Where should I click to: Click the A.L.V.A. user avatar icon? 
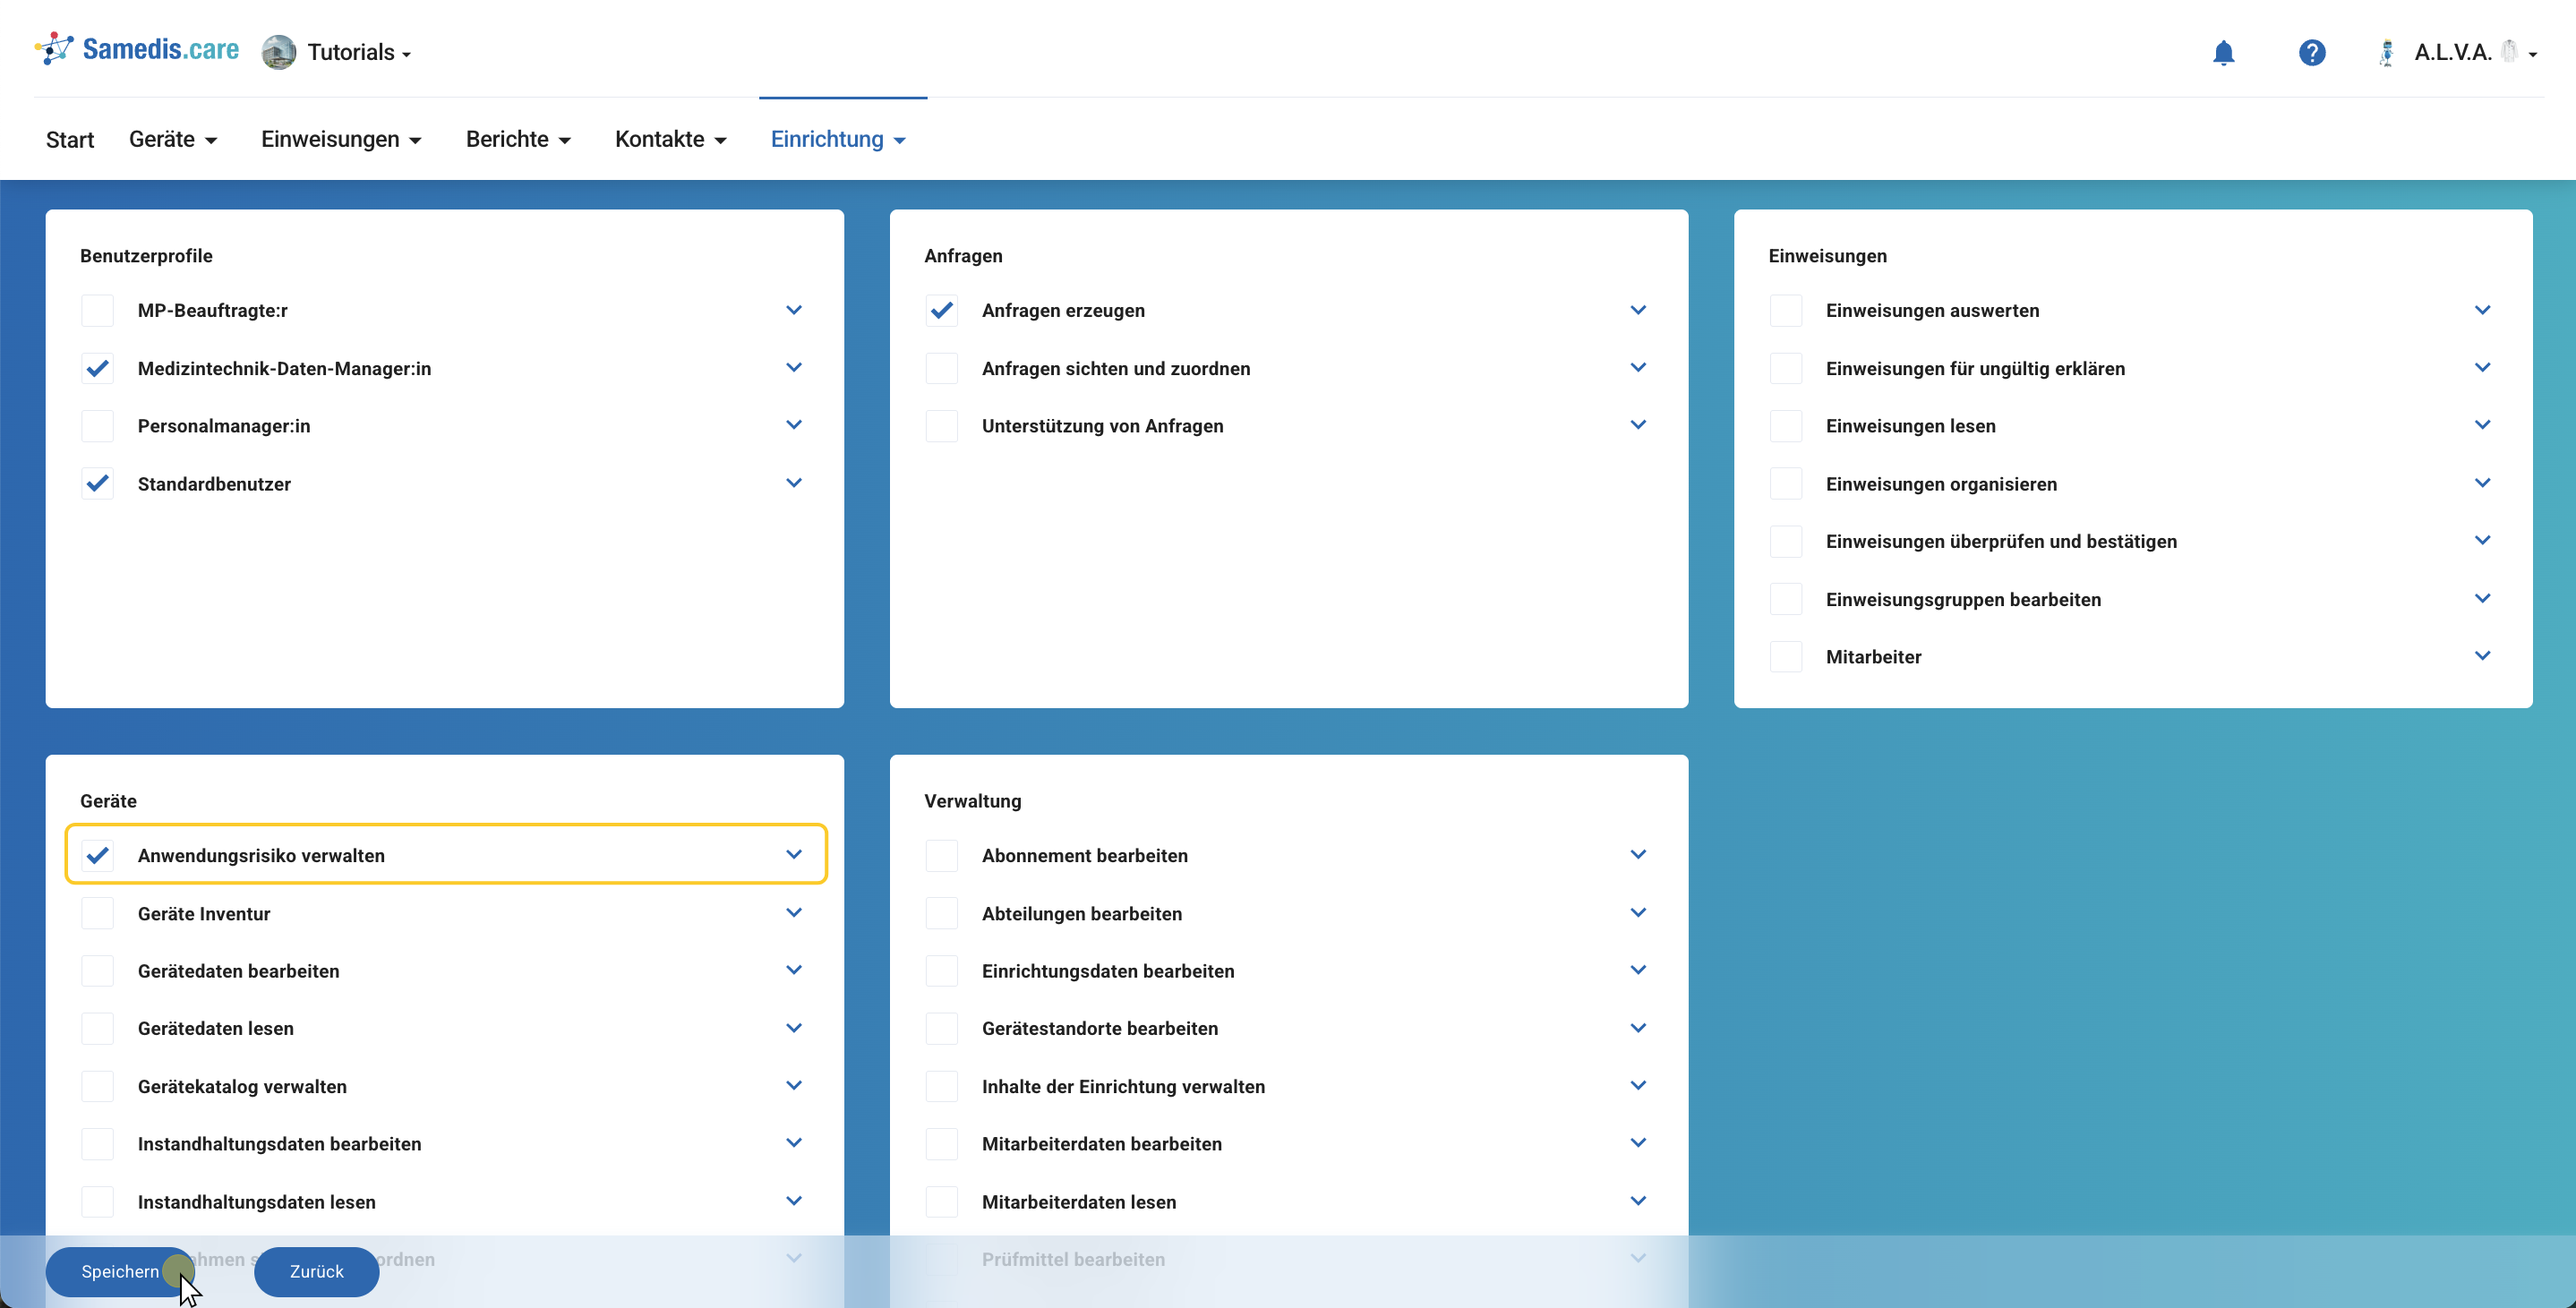click(x=2386, y=53)
